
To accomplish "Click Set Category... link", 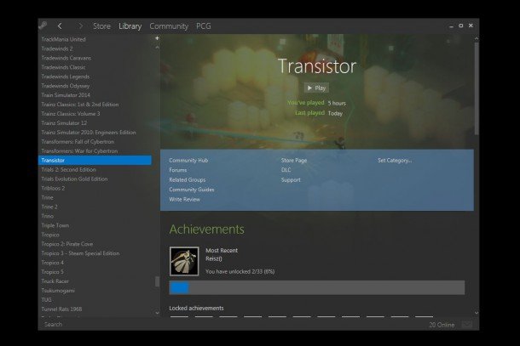I will tap(395, 161).
